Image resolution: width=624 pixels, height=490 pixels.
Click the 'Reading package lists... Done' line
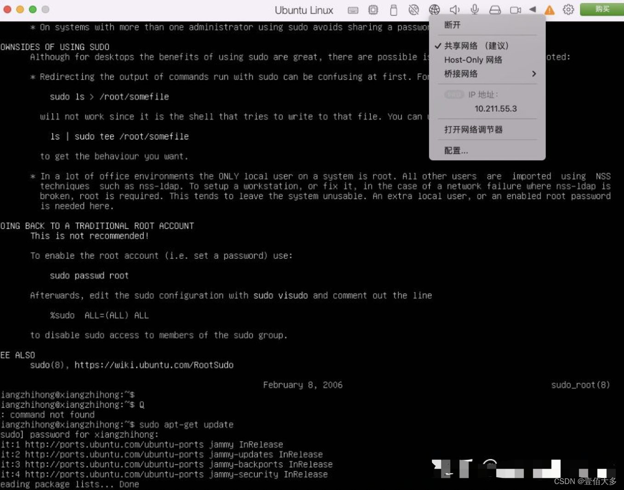tap(69, 484)
